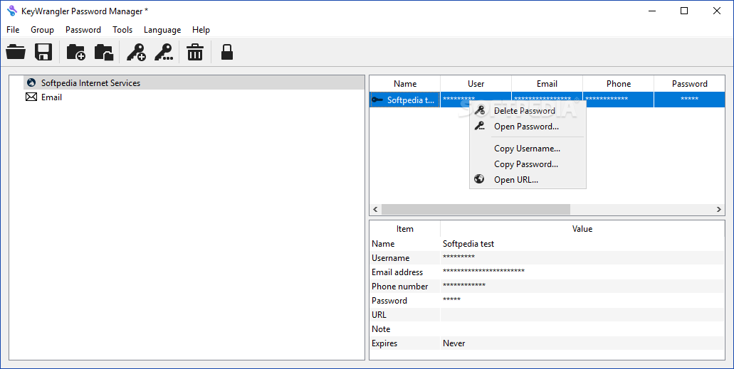This screenshot has width=734, height=369.
Task: Lock the database with padlock icon
Action: [x=227, y=52]
